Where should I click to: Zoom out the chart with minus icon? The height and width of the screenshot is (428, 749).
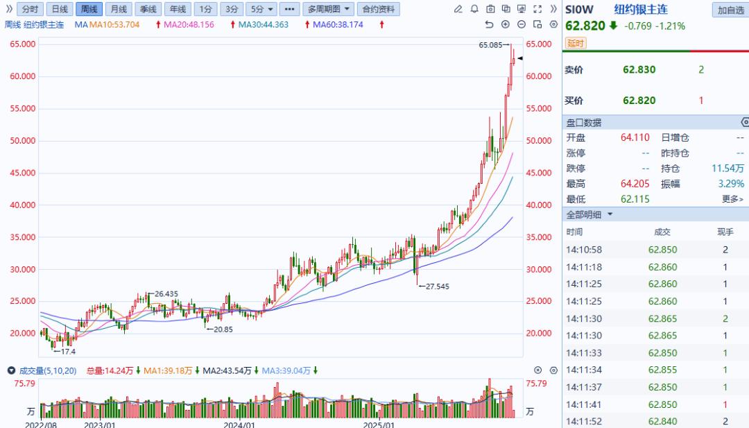coord(522,24)
